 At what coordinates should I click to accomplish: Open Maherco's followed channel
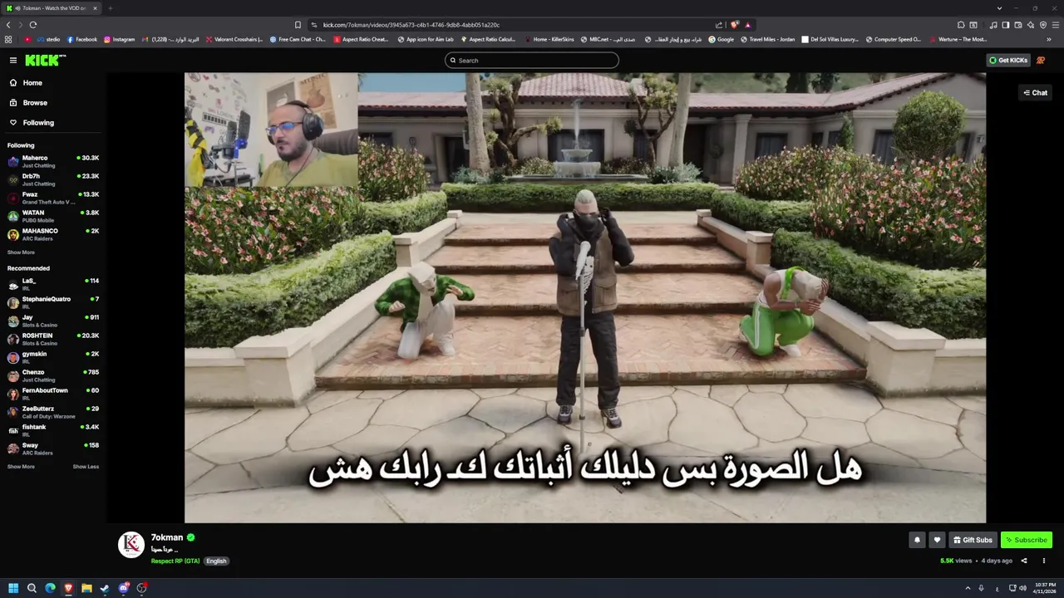pos(53,161)
